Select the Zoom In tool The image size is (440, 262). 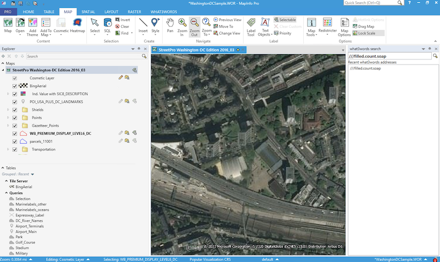pyautogui.click(x=182, y=27)
